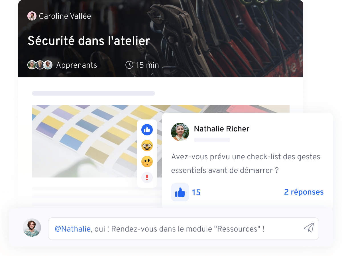The width and height of the screenshot is (342, 256).
Task: Click the bearded user avatar beside reply box
Action: [32, 228]
